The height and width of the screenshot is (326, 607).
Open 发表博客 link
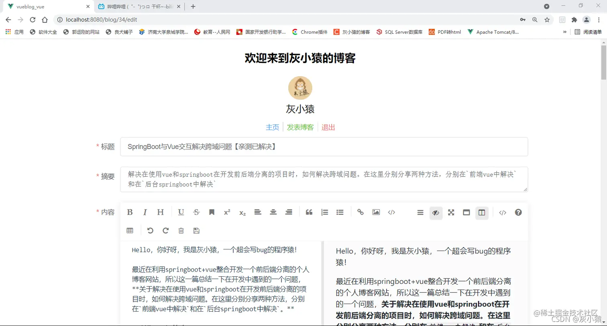(x=300, y=127)
